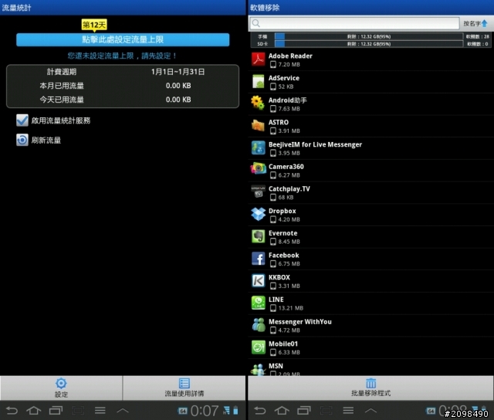Focus the software search input field
Image resolution: width=494 pixels, height=420 pixels.
coord(354,23)
